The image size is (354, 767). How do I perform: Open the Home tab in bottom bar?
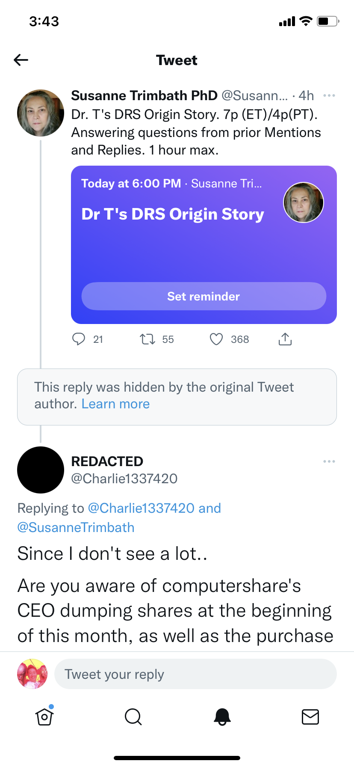[44, 716]
